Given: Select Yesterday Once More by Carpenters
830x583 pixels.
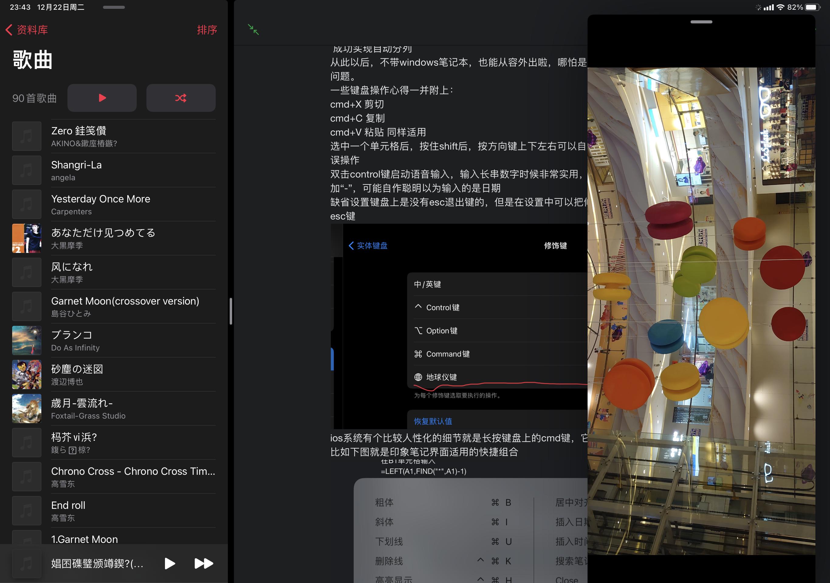Looking at the screenshot, I should (x=101, y=204).
